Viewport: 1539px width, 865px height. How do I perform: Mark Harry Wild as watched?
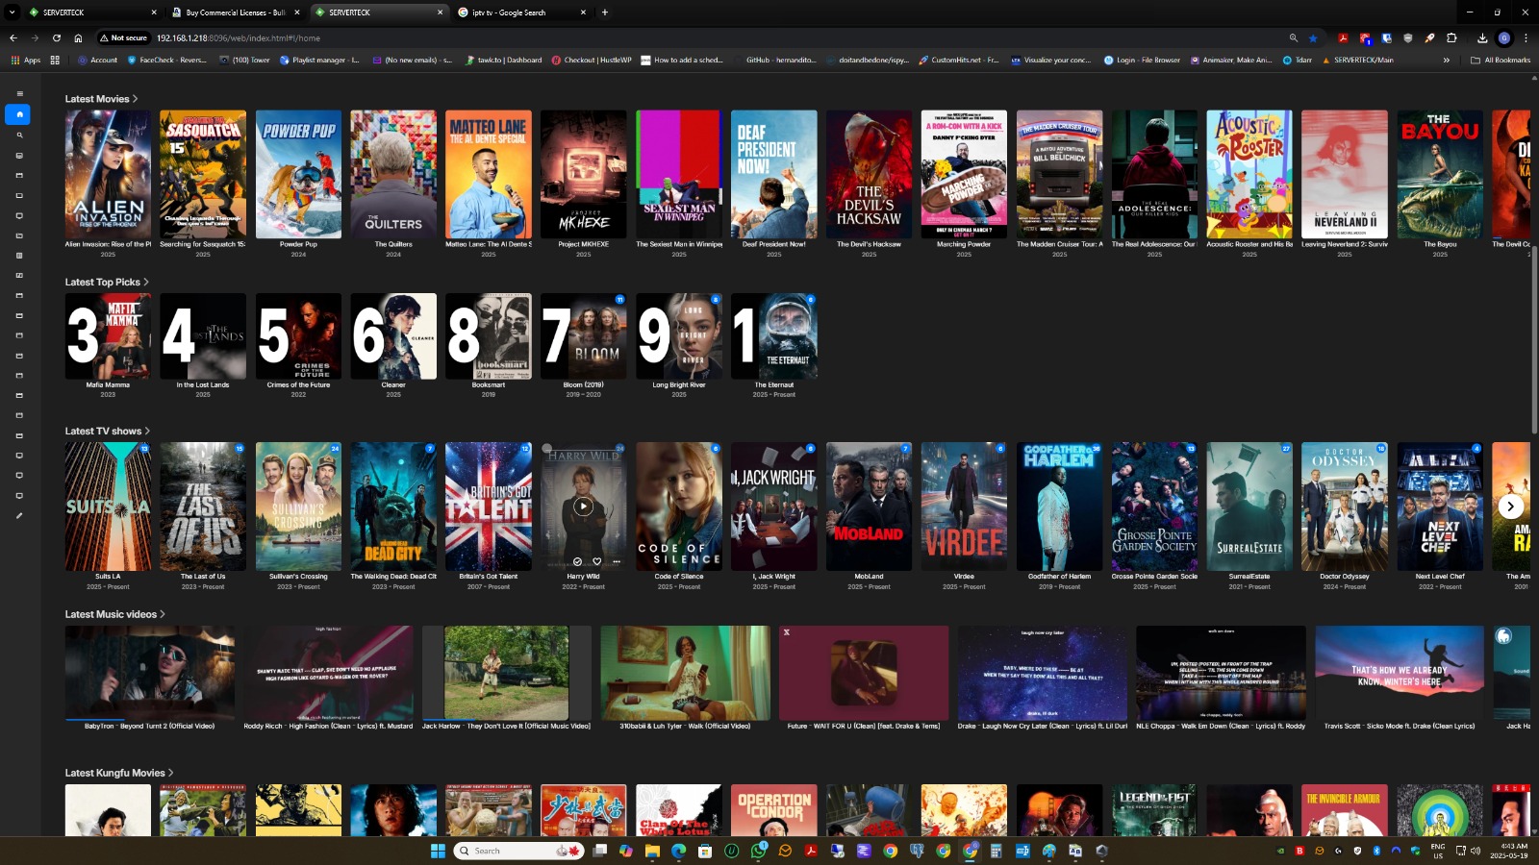[577, 561]
